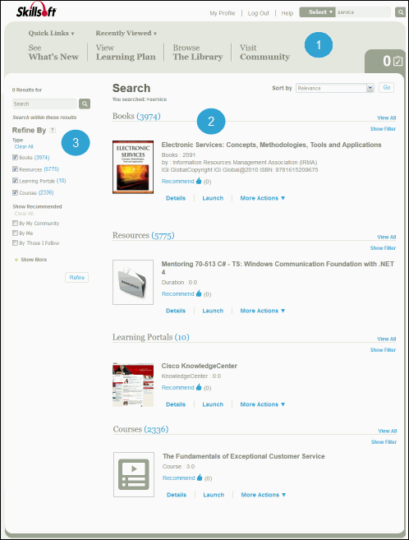This screenshot has height=540, width=409.
Task: Go to See What's New
Action: 53,53
